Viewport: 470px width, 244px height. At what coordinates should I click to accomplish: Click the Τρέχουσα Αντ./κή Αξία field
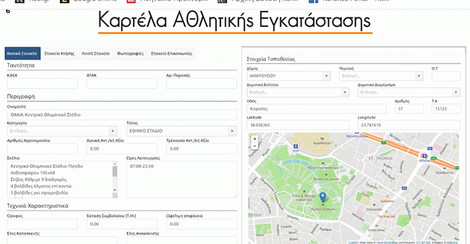[x=201, y=149]
